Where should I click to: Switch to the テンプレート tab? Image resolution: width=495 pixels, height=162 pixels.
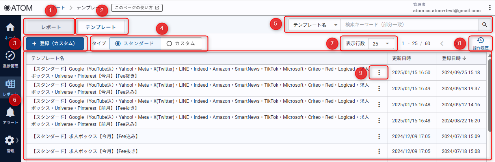(x=100, y=27)
